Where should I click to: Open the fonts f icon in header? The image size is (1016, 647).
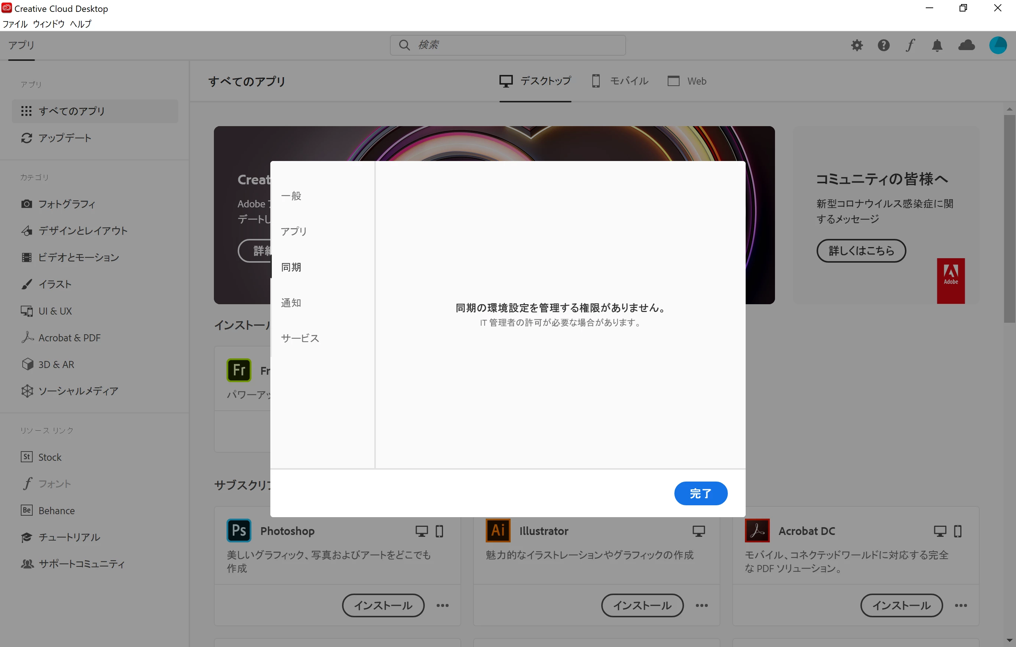tap(910, 45)
